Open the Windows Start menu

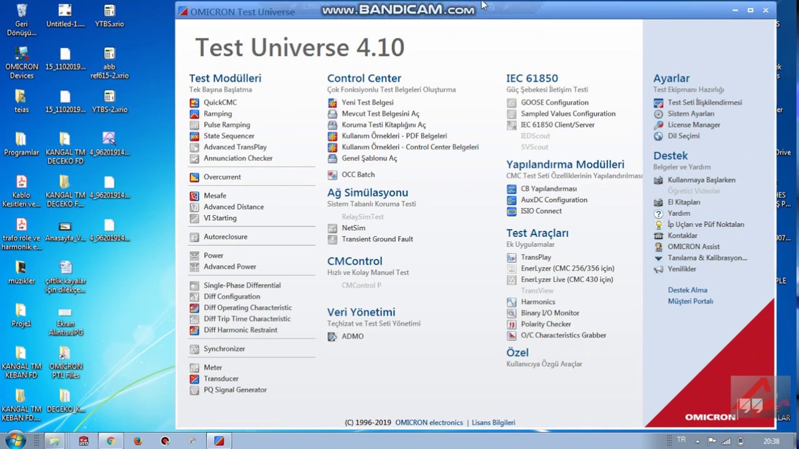pyautogui.click(x=15, y=441)
